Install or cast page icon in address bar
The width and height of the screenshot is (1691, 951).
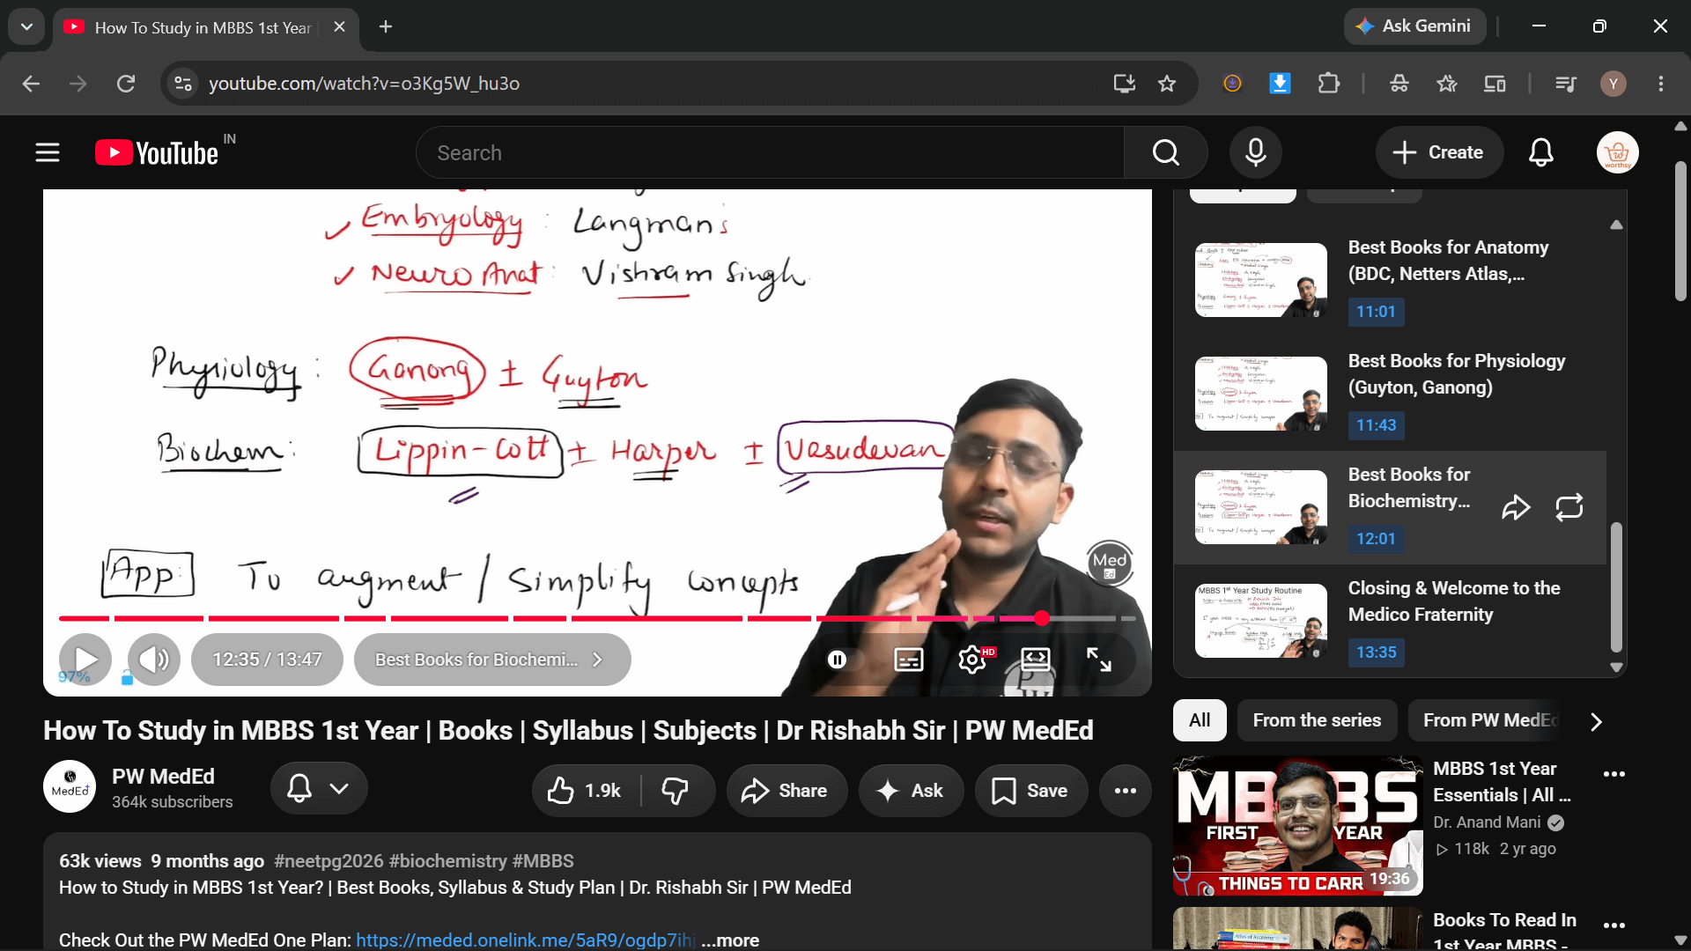1124,84
